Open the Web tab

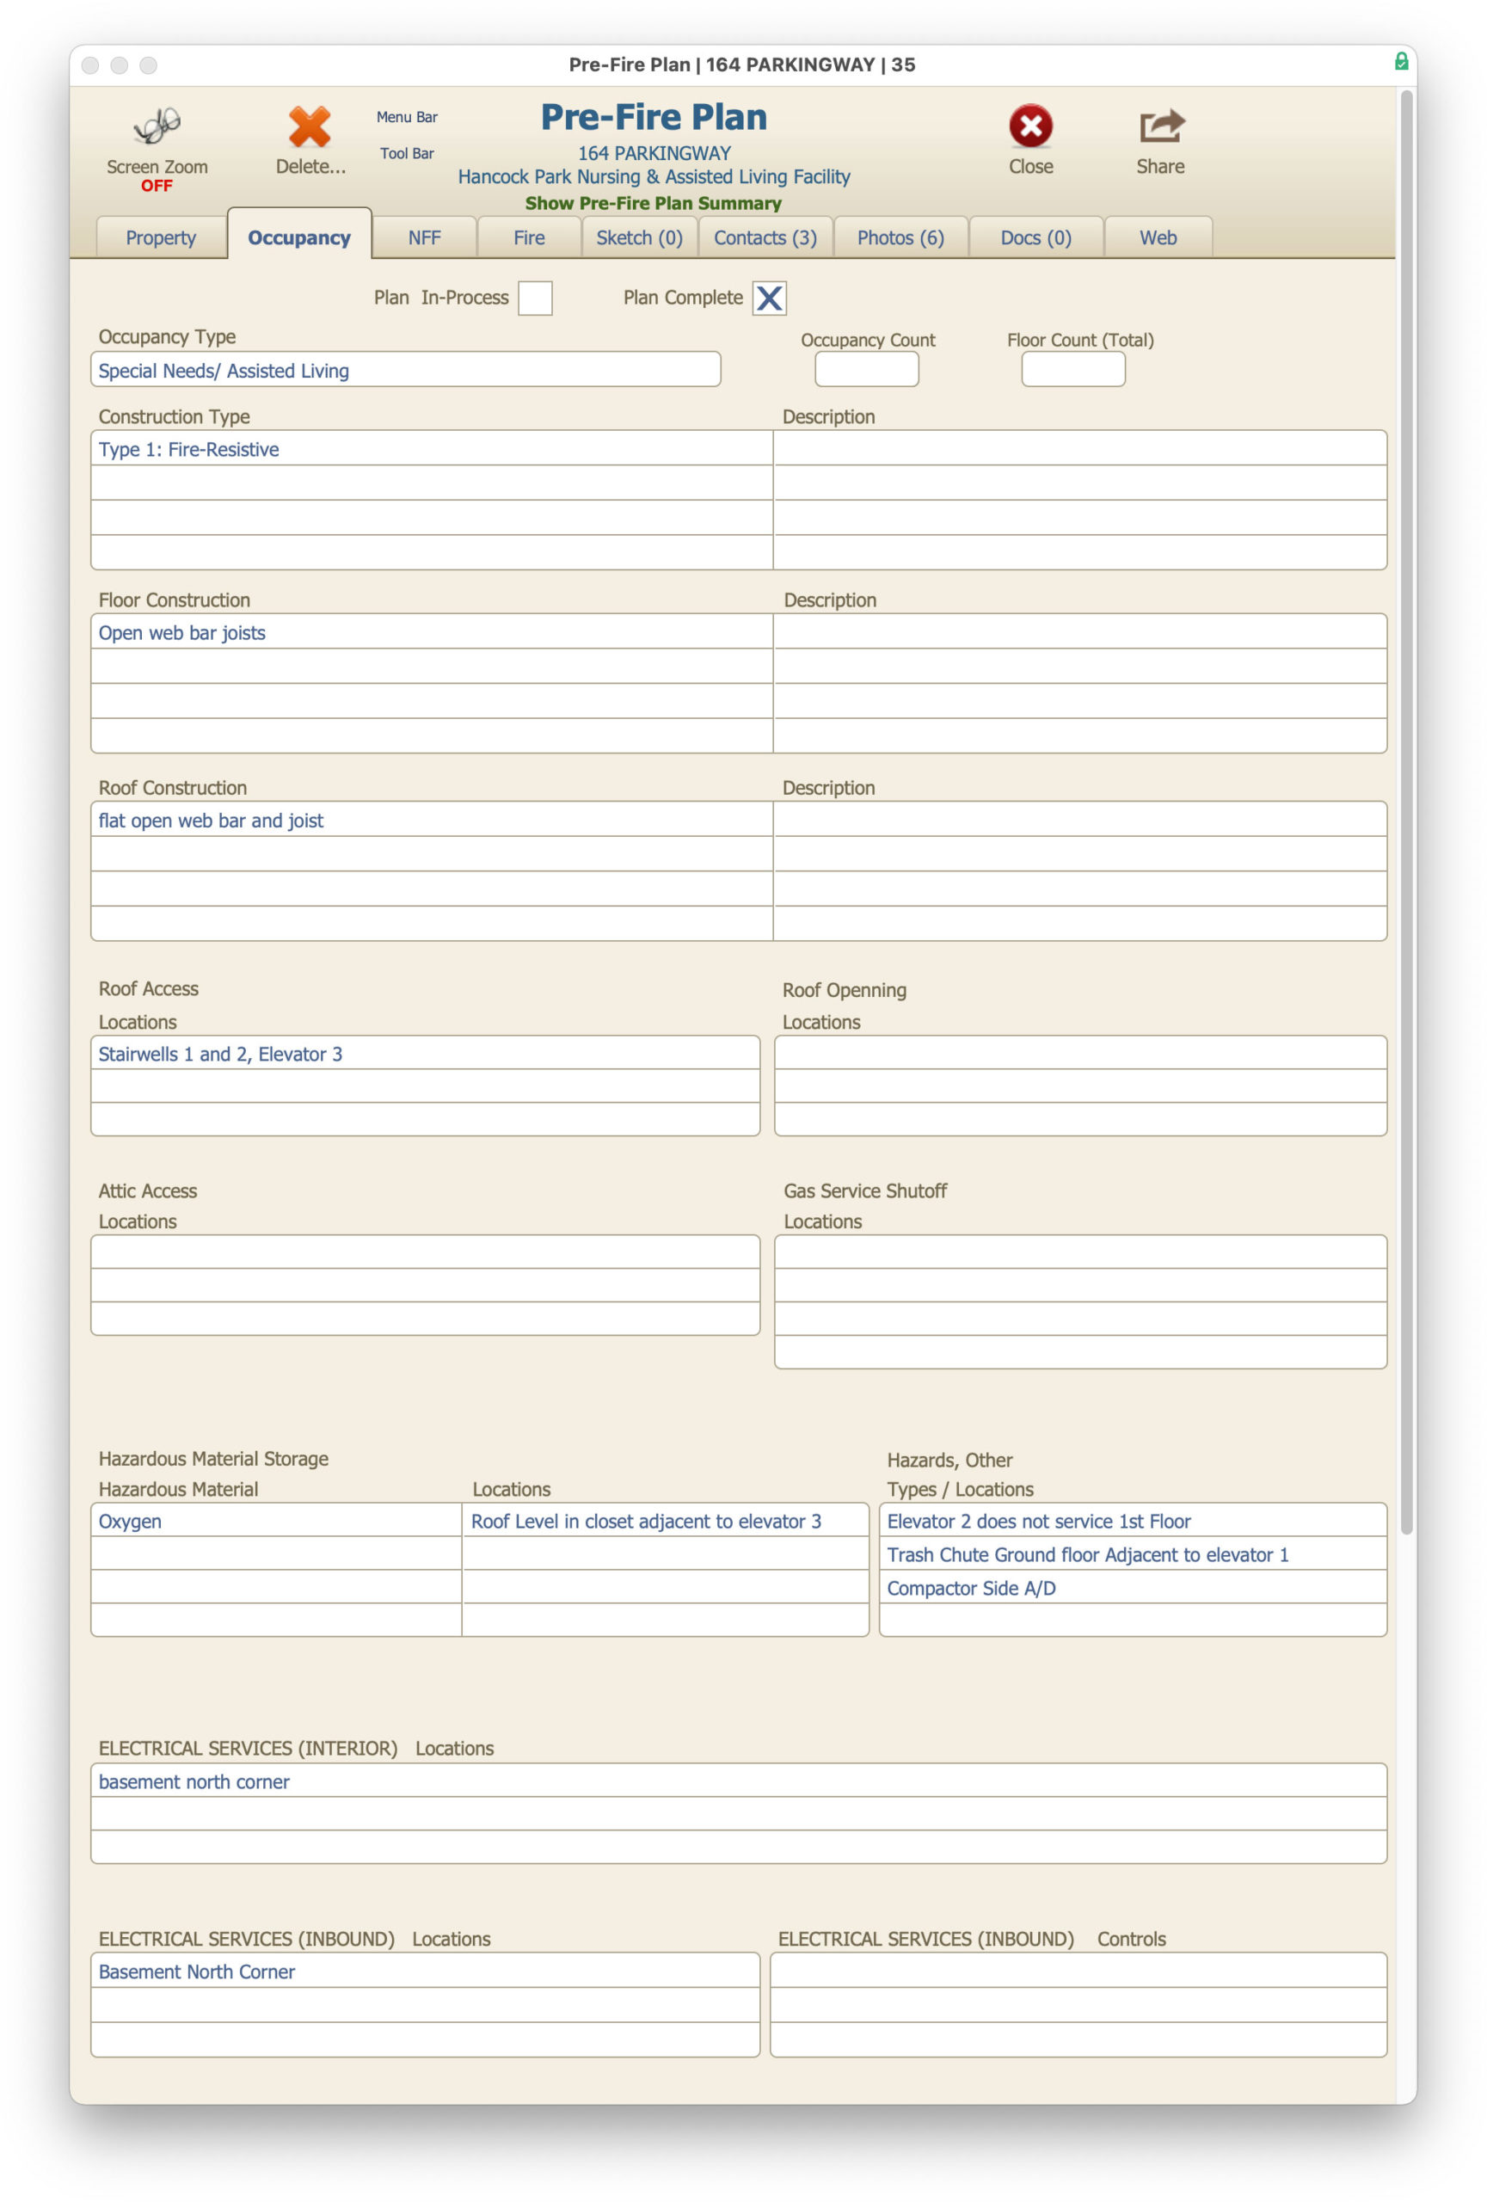tap(1158, 237)
